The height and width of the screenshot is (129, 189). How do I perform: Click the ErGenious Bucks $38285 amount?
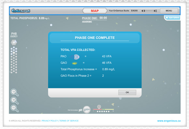pyautogui.click(x=134, y=11)
